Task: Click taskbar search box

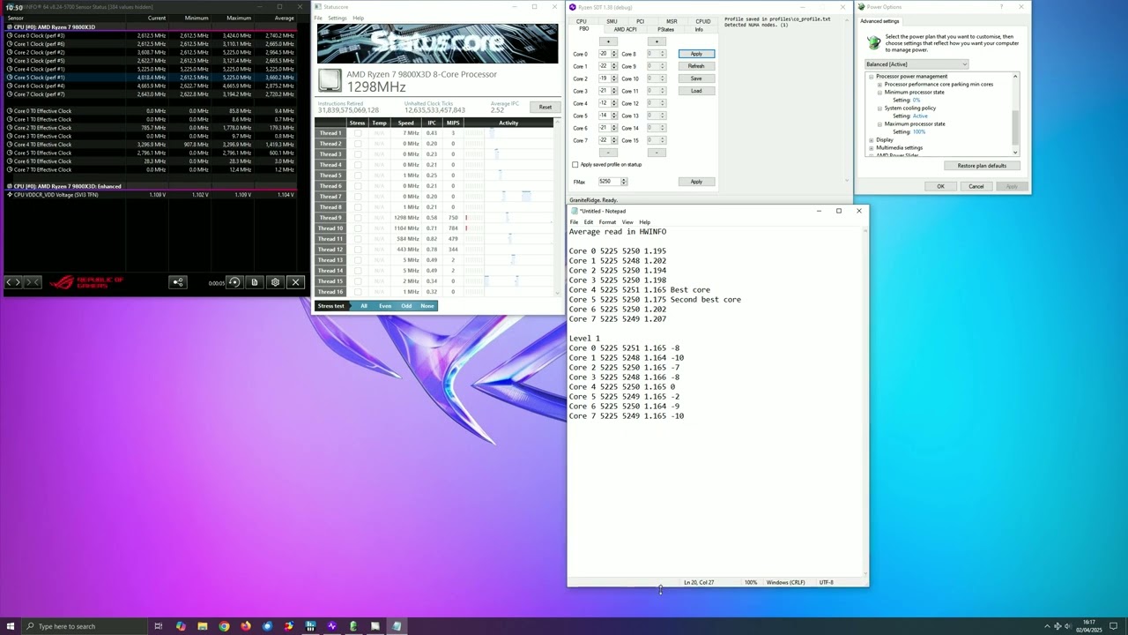Action: (x=84, y=626)
